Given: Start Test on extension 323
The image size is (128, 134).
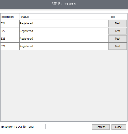Looking at the screenshot, I should click(x=118, y=39).
